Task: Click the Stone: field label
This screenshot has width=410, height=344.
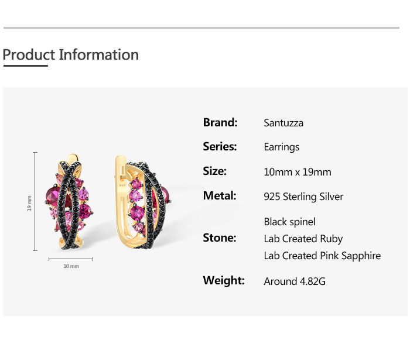Action: pyautogui.click(x=220, y=238)
